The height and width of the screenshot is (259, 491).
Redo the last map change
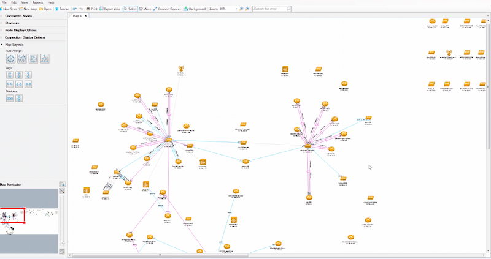click(x=81, y=9)
